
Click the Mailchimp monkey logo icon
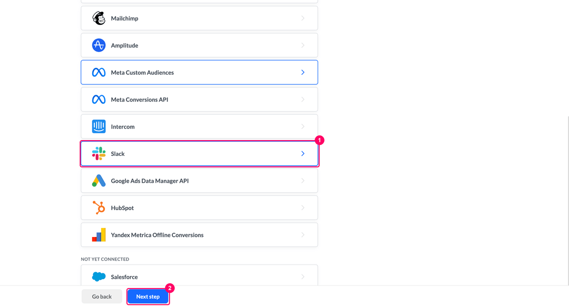tap(99, 18)
